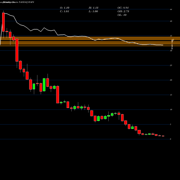Click the 44 price axis label

[171, 9]
